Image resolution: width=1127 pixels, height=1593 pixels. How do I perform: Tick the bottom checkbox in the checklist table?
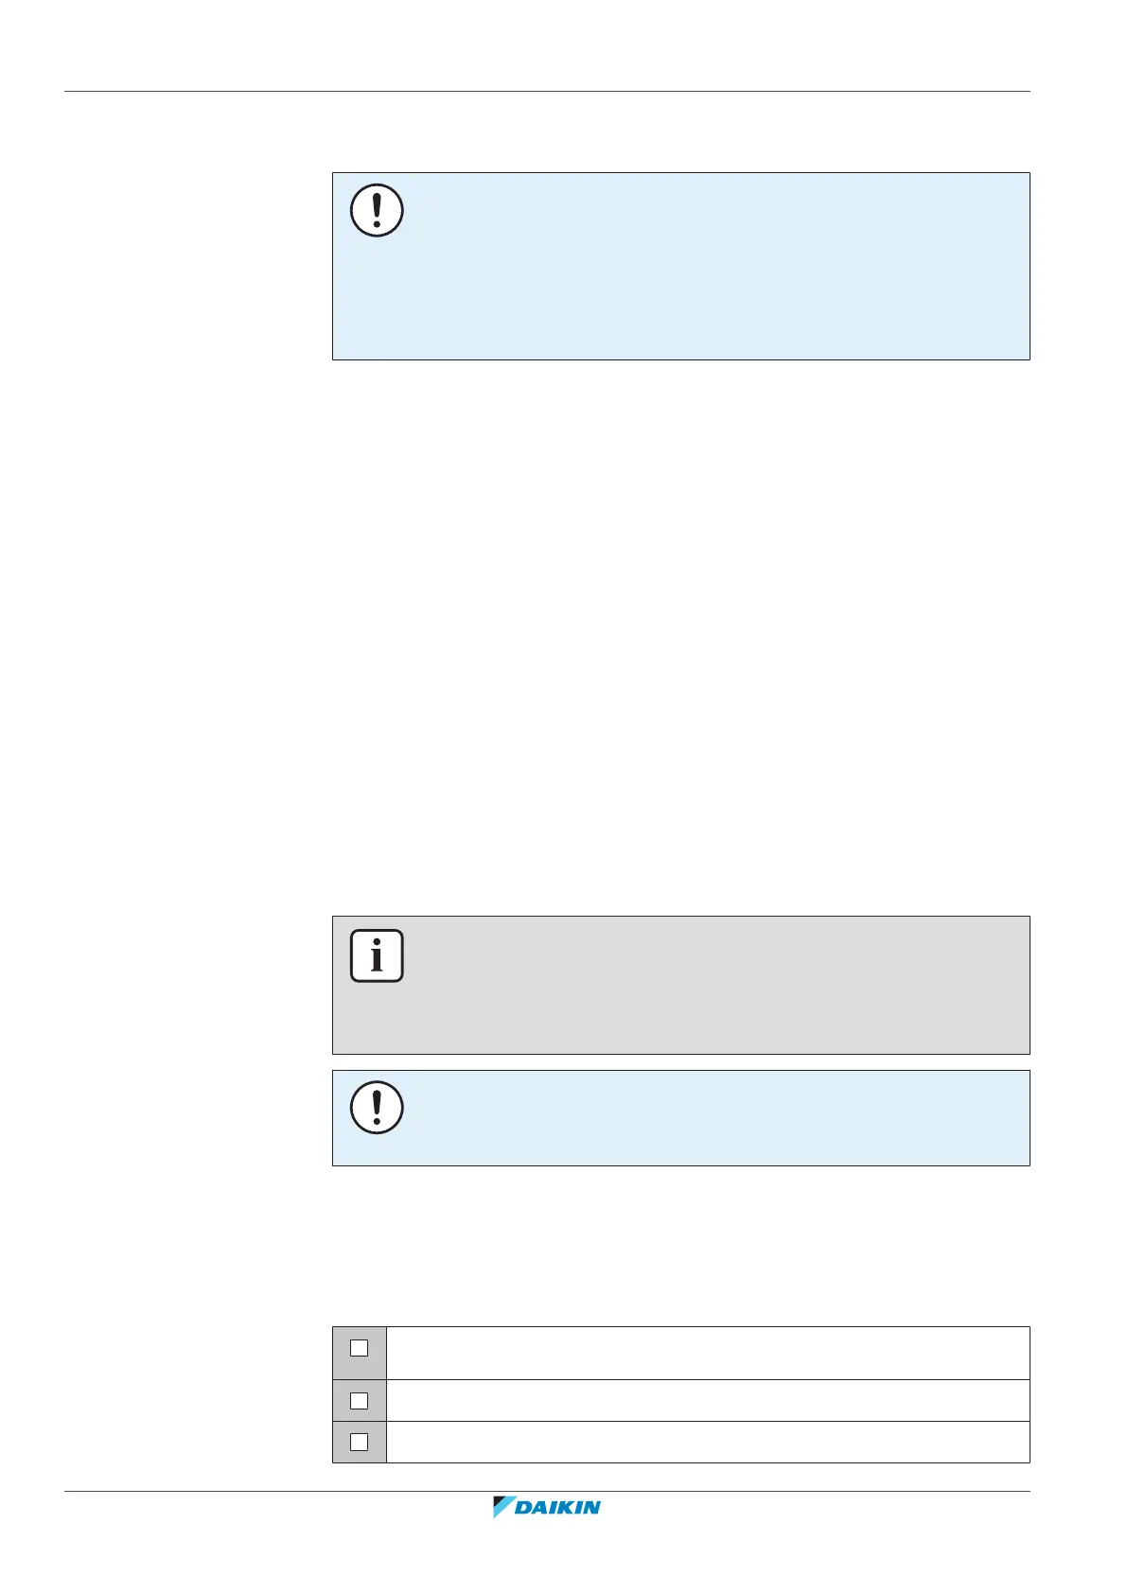(x=359, y=1442)
